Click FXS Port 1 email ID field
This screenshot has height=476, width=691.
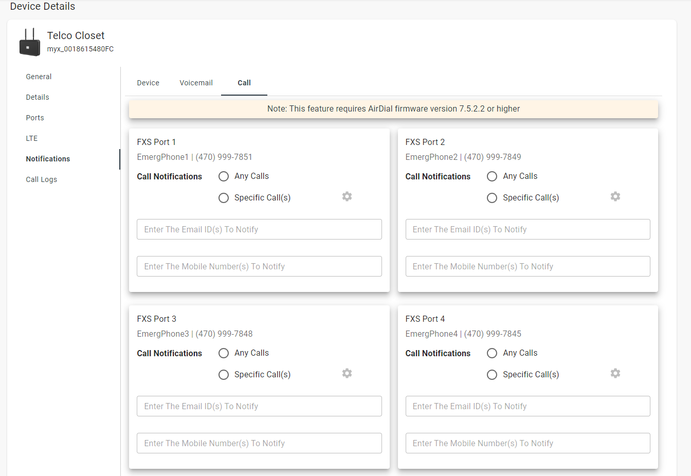[259, 229]
